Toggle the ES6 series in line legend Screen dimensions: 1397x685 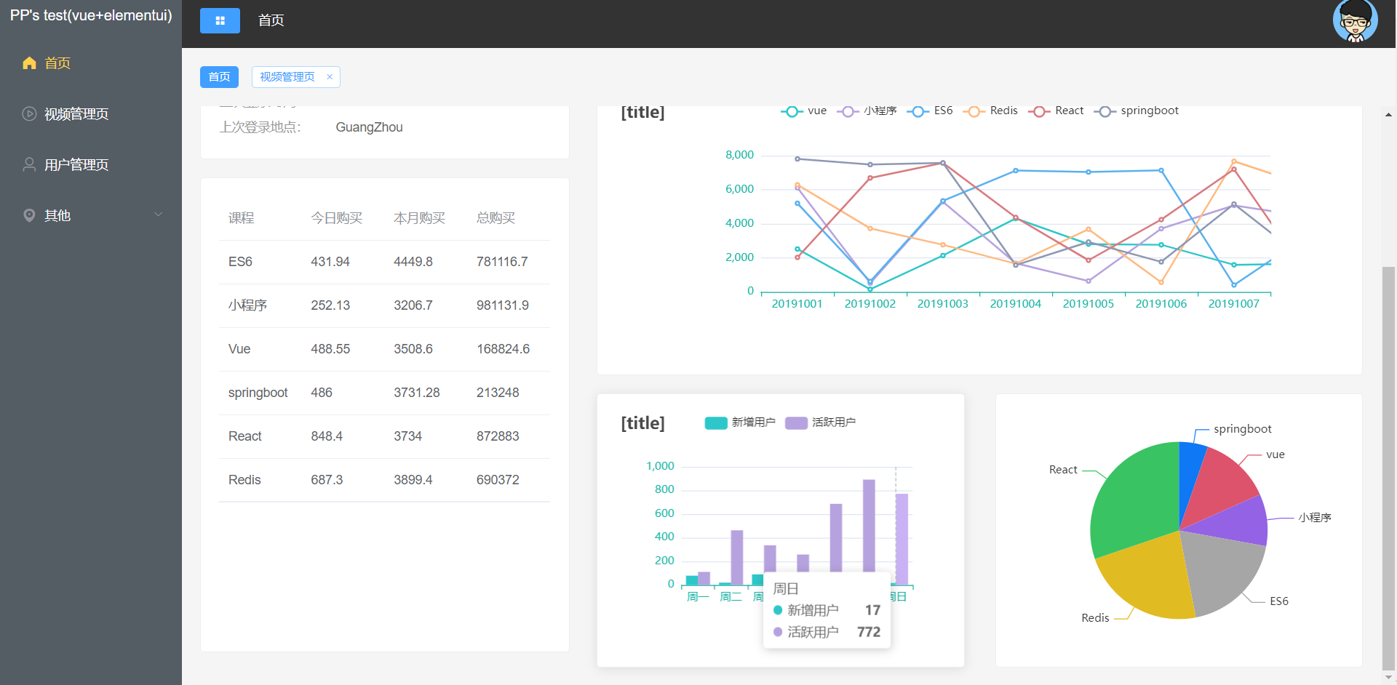click(930, 111)
